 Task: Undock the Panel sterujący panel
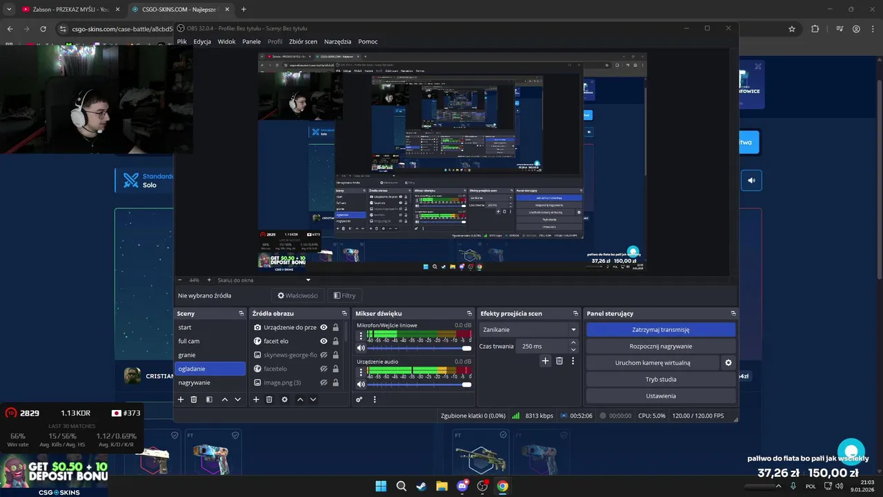point(733,313)
